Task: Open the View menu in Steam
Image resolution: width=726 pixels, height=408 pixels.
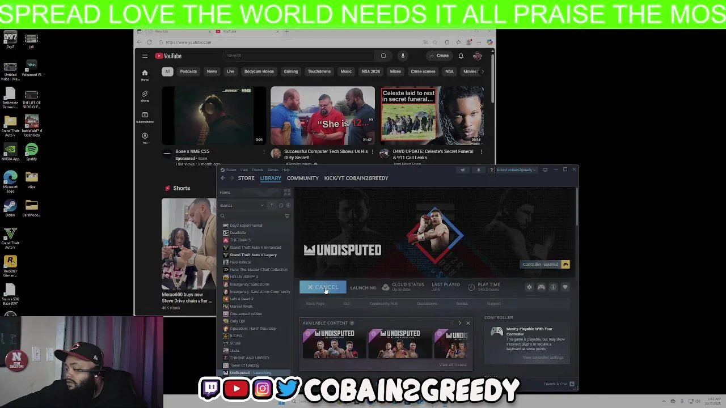Action: click(x=244, y=170)
